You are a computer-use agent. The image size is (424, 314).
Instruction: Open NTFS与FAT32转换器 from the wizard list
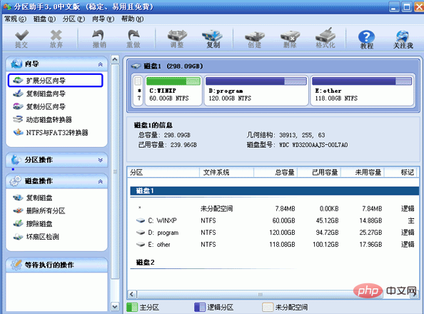[51, 133]
